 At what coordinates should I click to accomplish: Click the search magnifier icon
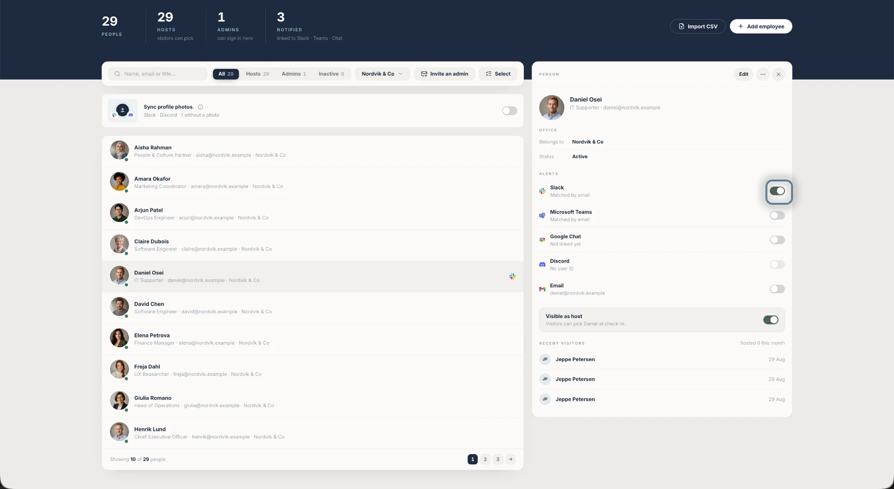pos(117,74)
